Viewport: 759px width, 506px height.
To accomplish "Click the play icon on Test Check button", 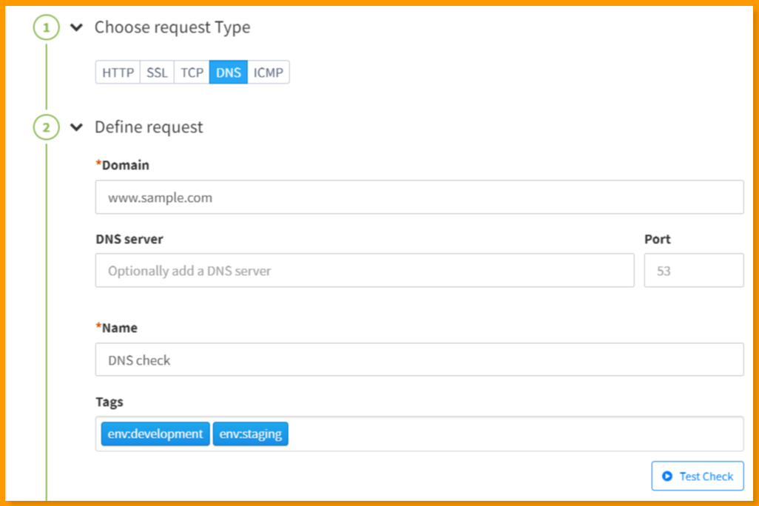I will pyautogui.click(x=668, y=476).
